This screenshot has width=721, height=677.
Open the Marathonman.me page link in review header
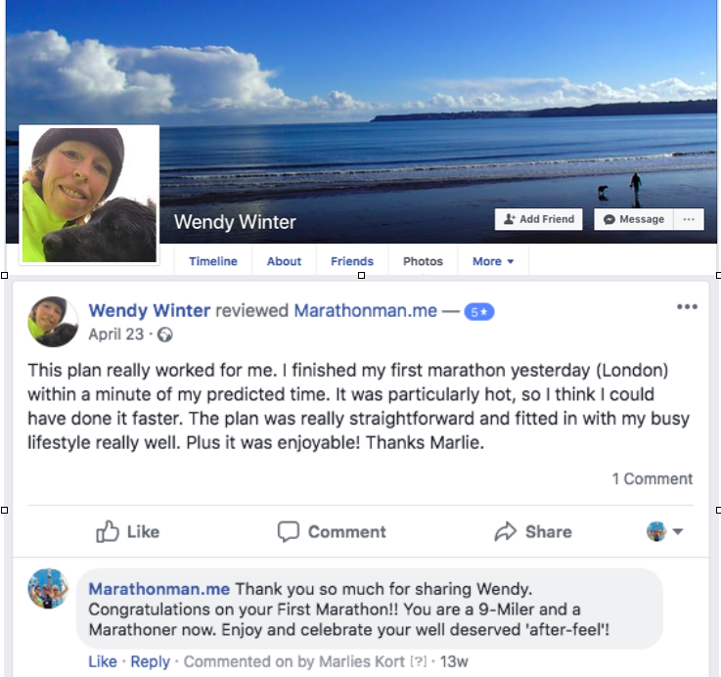366,311
